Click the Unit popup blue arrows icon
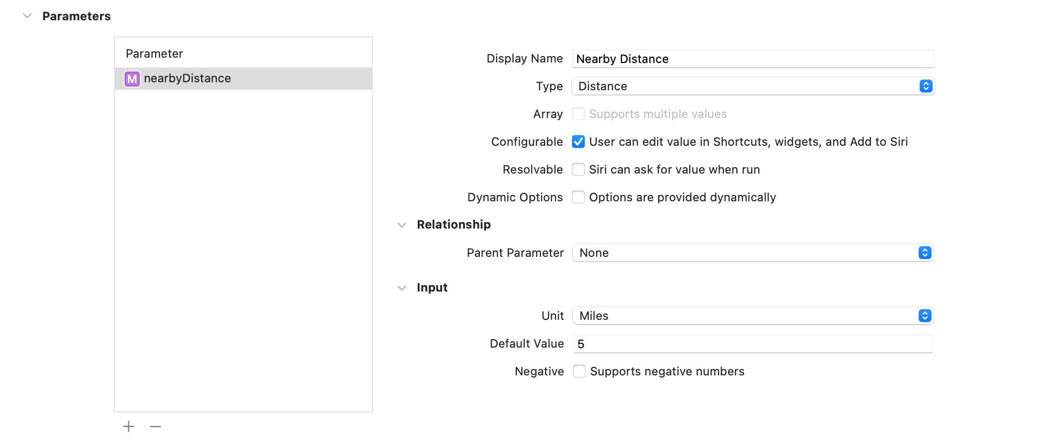The width and height of the screenshot is (1054, 440). pyautogui.click(x=925, y=316)
